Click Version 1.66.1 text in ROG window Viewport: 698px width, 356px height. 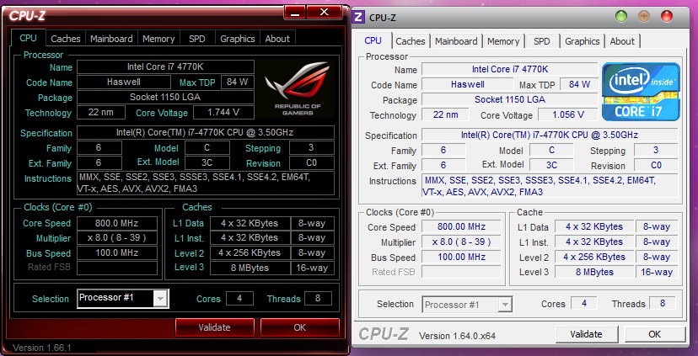click(42, 347)
